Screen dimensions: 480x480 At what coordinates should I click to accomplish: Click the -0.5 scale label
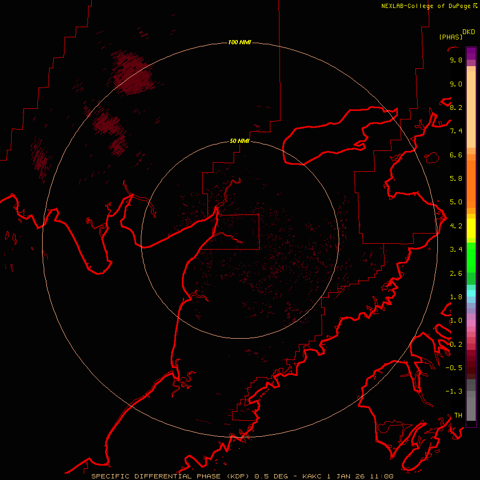pyautogui.click(x=454, y=368)
